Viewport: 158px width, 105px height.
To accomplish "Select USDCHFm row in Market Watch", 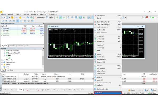I will click(7, 31).
